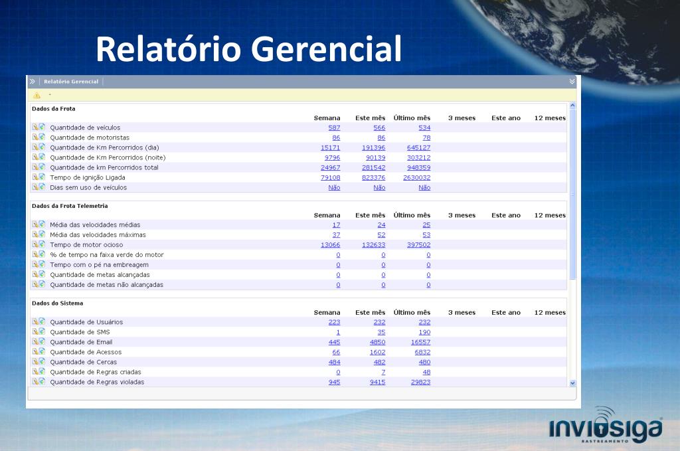
Task: Click yellow pencil icon beside Quantidade de veículos
Action: coord(35,127)
